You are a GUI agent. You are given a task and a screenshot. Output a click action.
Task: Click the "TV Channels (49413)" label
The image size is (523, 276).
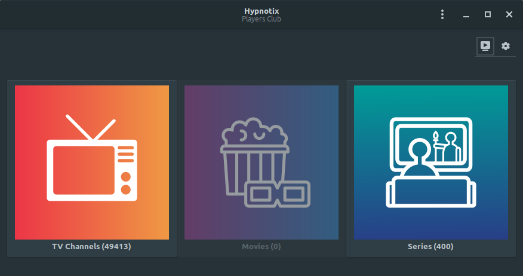coord(91,247)
